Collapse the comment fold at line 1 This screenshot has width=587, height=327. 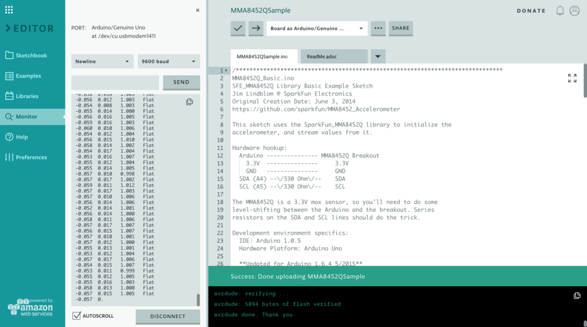[x=226, y=70]
